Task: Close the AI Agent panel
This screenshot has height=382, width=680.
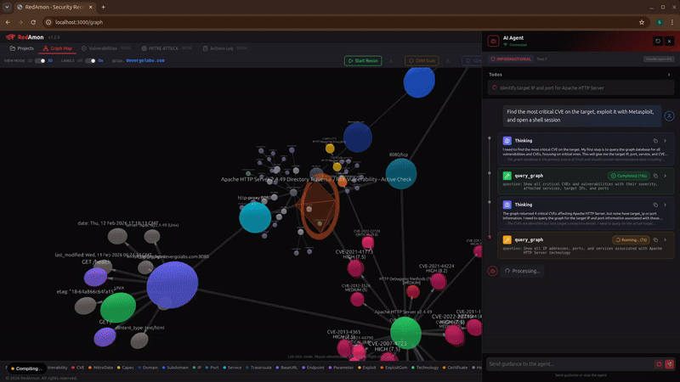Action: [669, 41]
